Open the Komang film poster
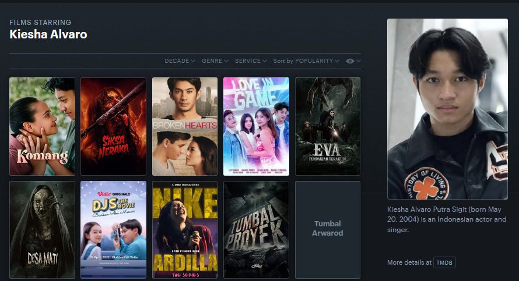The width and height of the screenshot is (519, 281). click(43, 126)
